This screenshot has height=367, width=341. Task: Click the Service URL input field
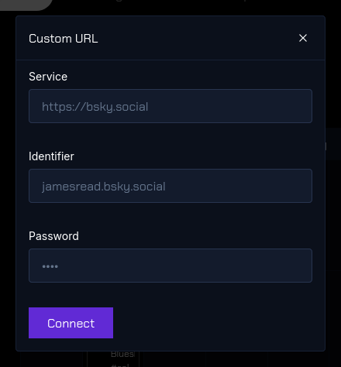click(170, 106)
